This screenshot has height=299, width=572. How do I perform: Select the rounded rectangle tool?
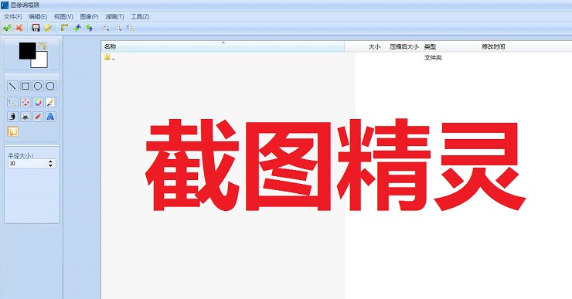[x=50, y=86]
